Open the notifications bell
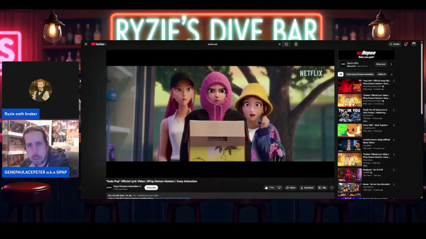The width and height of the screenshot is (426, 239). pos(406,44)
